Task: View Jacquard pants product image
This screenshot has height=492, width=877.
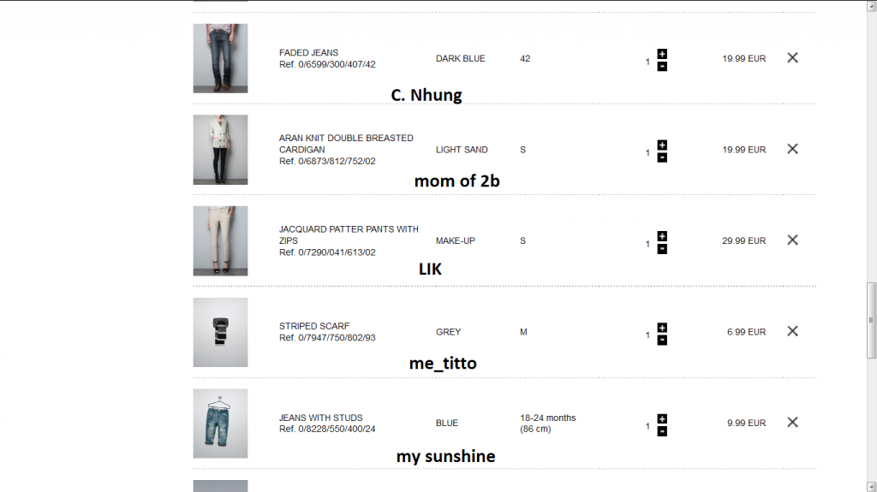Action: [220, 240]
